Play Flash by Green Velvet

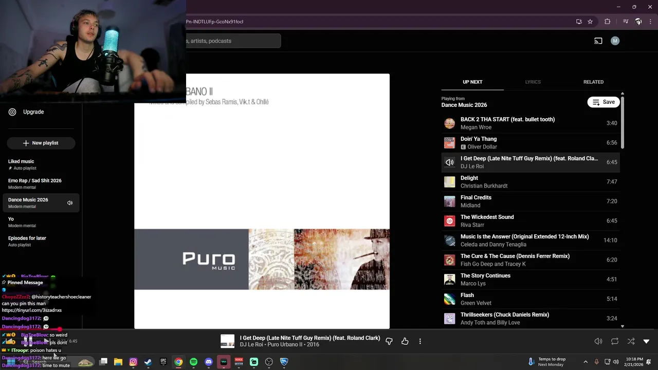[x=531, y=299]
